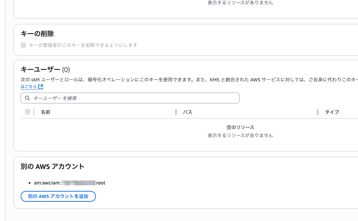
Task: Click the パス column header
Action: pos(188,112)
